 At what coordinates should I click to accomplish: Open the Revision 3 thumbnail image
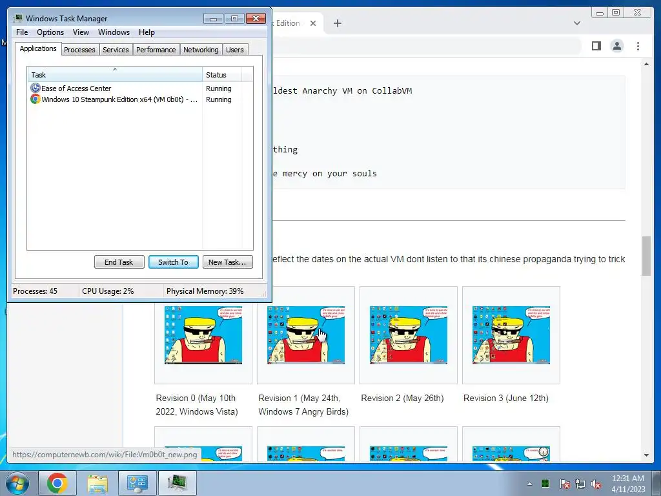coord(511,335)
